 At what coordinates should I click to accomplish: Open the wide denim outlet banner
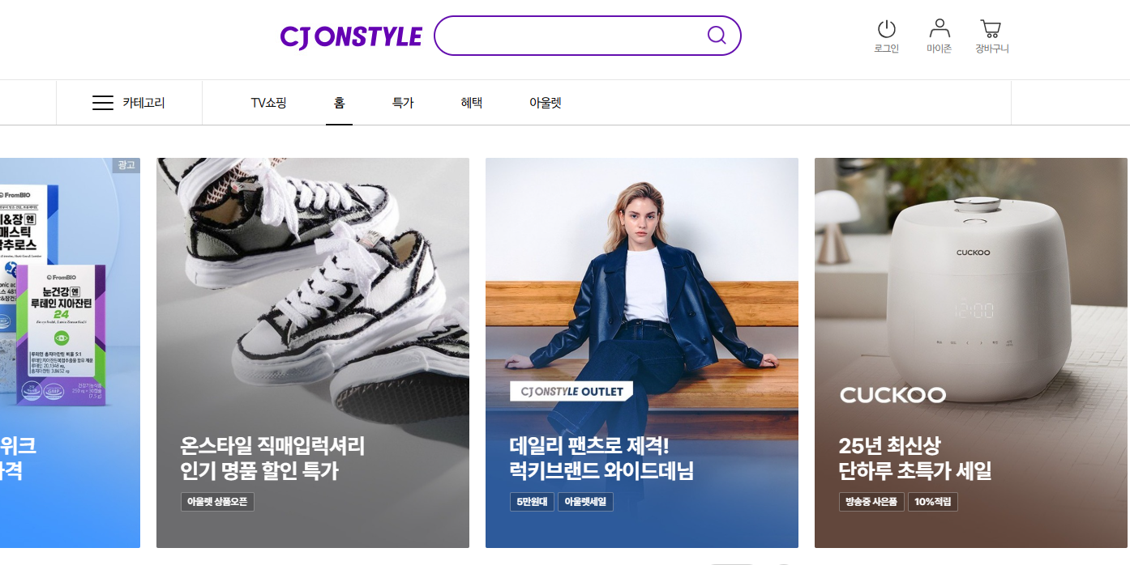tap(642, 353)
